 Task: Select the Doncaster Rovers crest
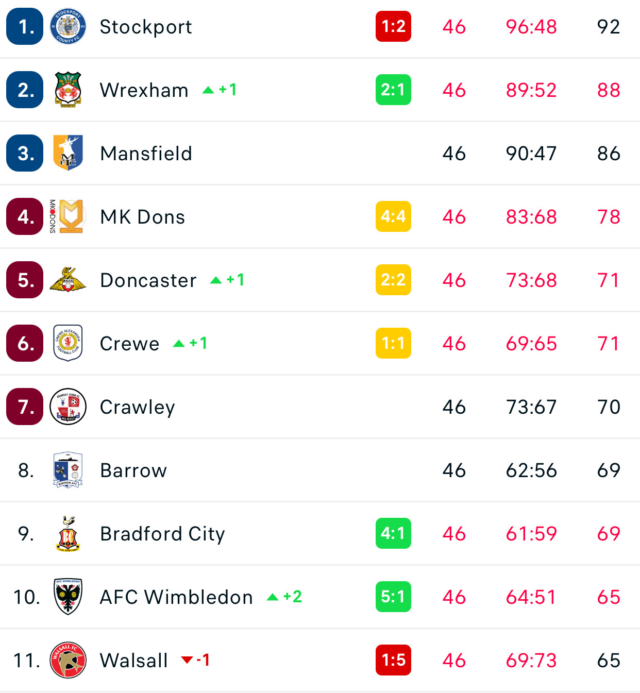tap(68, 280)
